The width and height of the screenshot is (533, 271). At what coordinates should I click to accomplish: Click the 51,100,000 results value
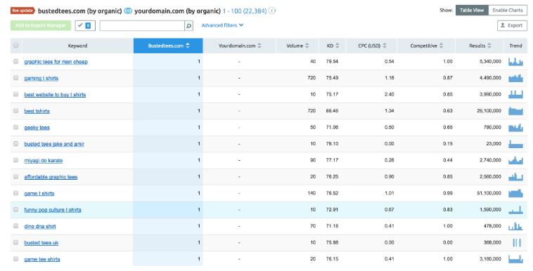pyautogui.click(x=489, y=193)
